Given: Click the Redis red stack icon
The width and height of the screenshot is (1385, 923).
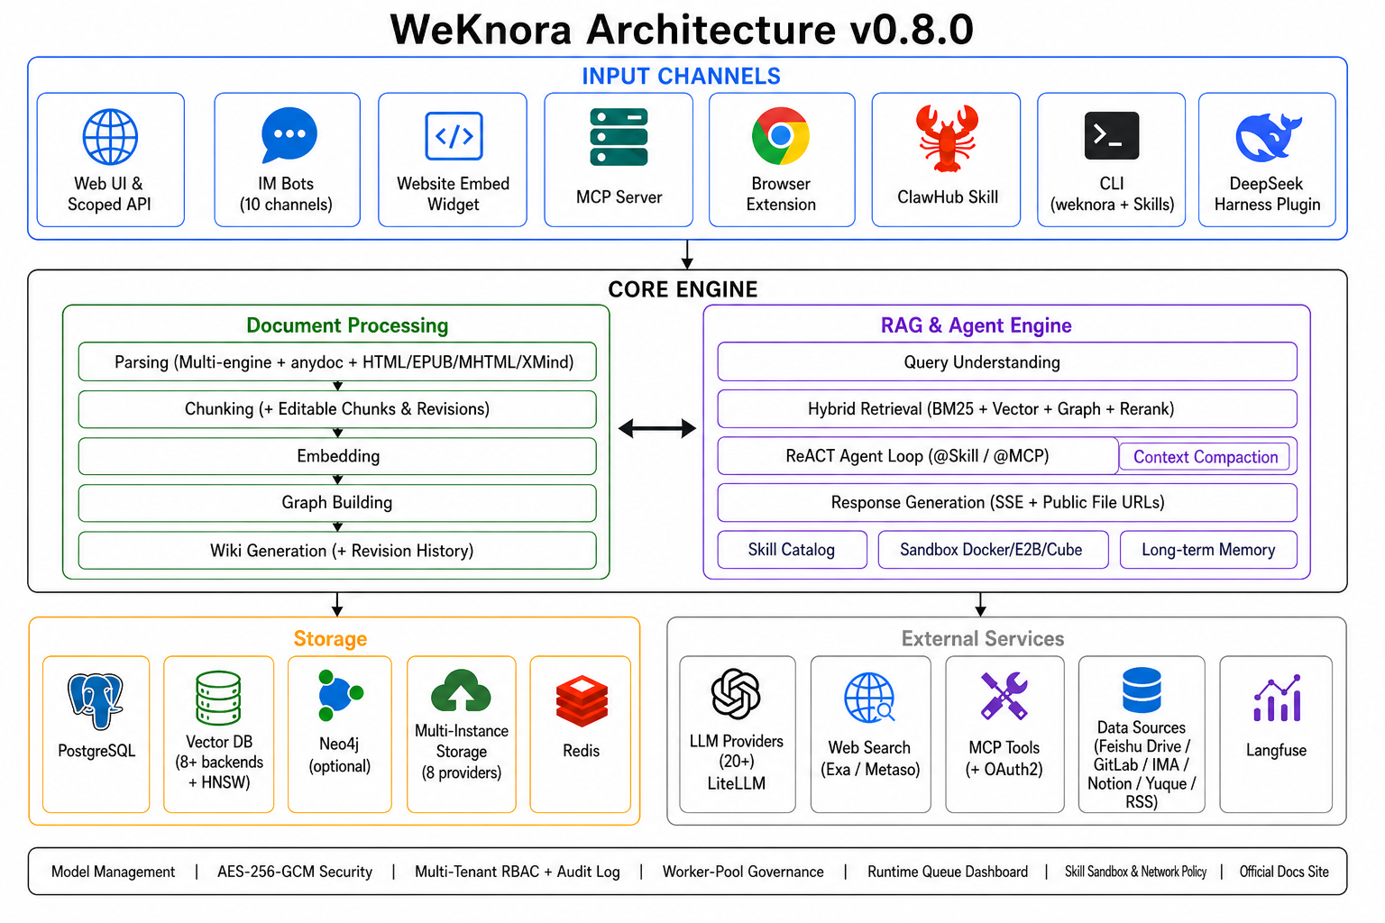Looking at the screenshot, I should (x=582, y=701).
